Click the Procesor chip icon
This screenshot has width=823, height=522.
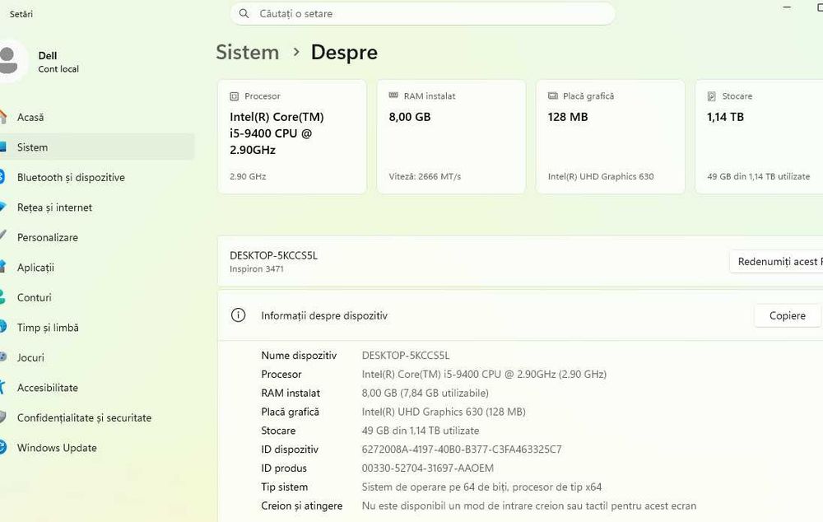click(234, 96)
